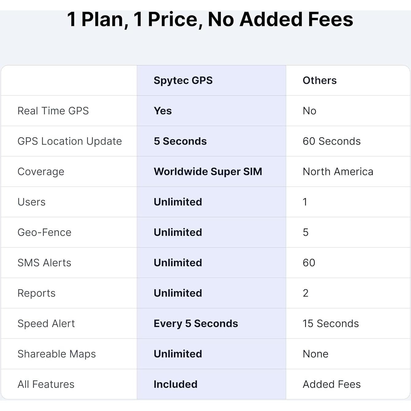Select the "Every 5 Seconds" cell
This screenshot has width=411, height=411.
point(196,324)
